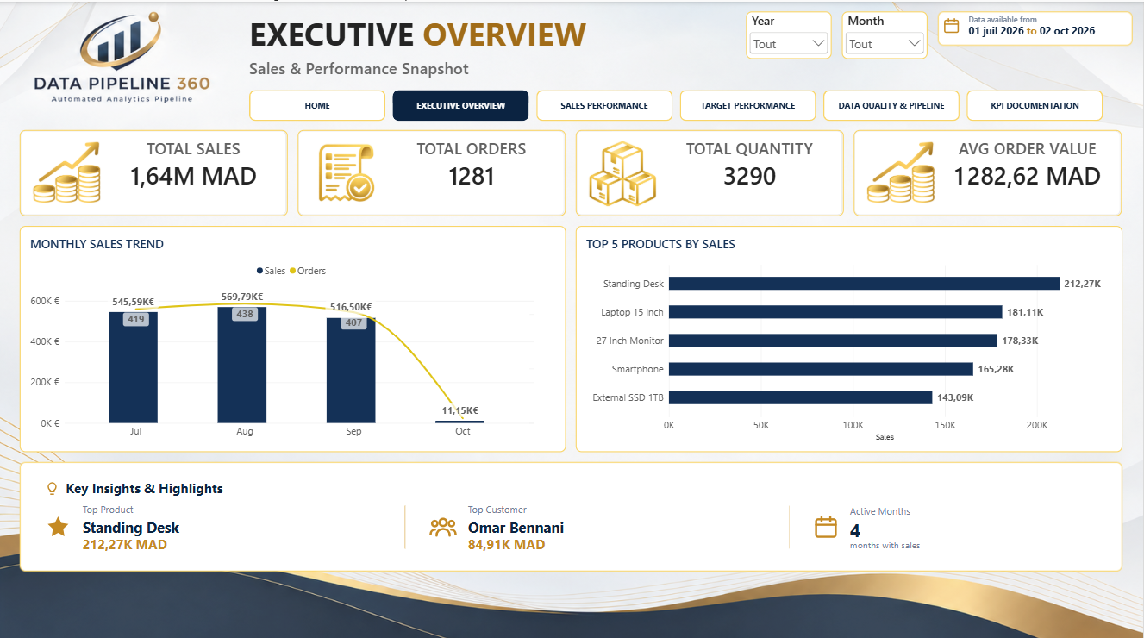Image resolution: width=1144 pixels, height=638 pixels.
Task: Click the people icon beside Top Customer
Action: 443,527
